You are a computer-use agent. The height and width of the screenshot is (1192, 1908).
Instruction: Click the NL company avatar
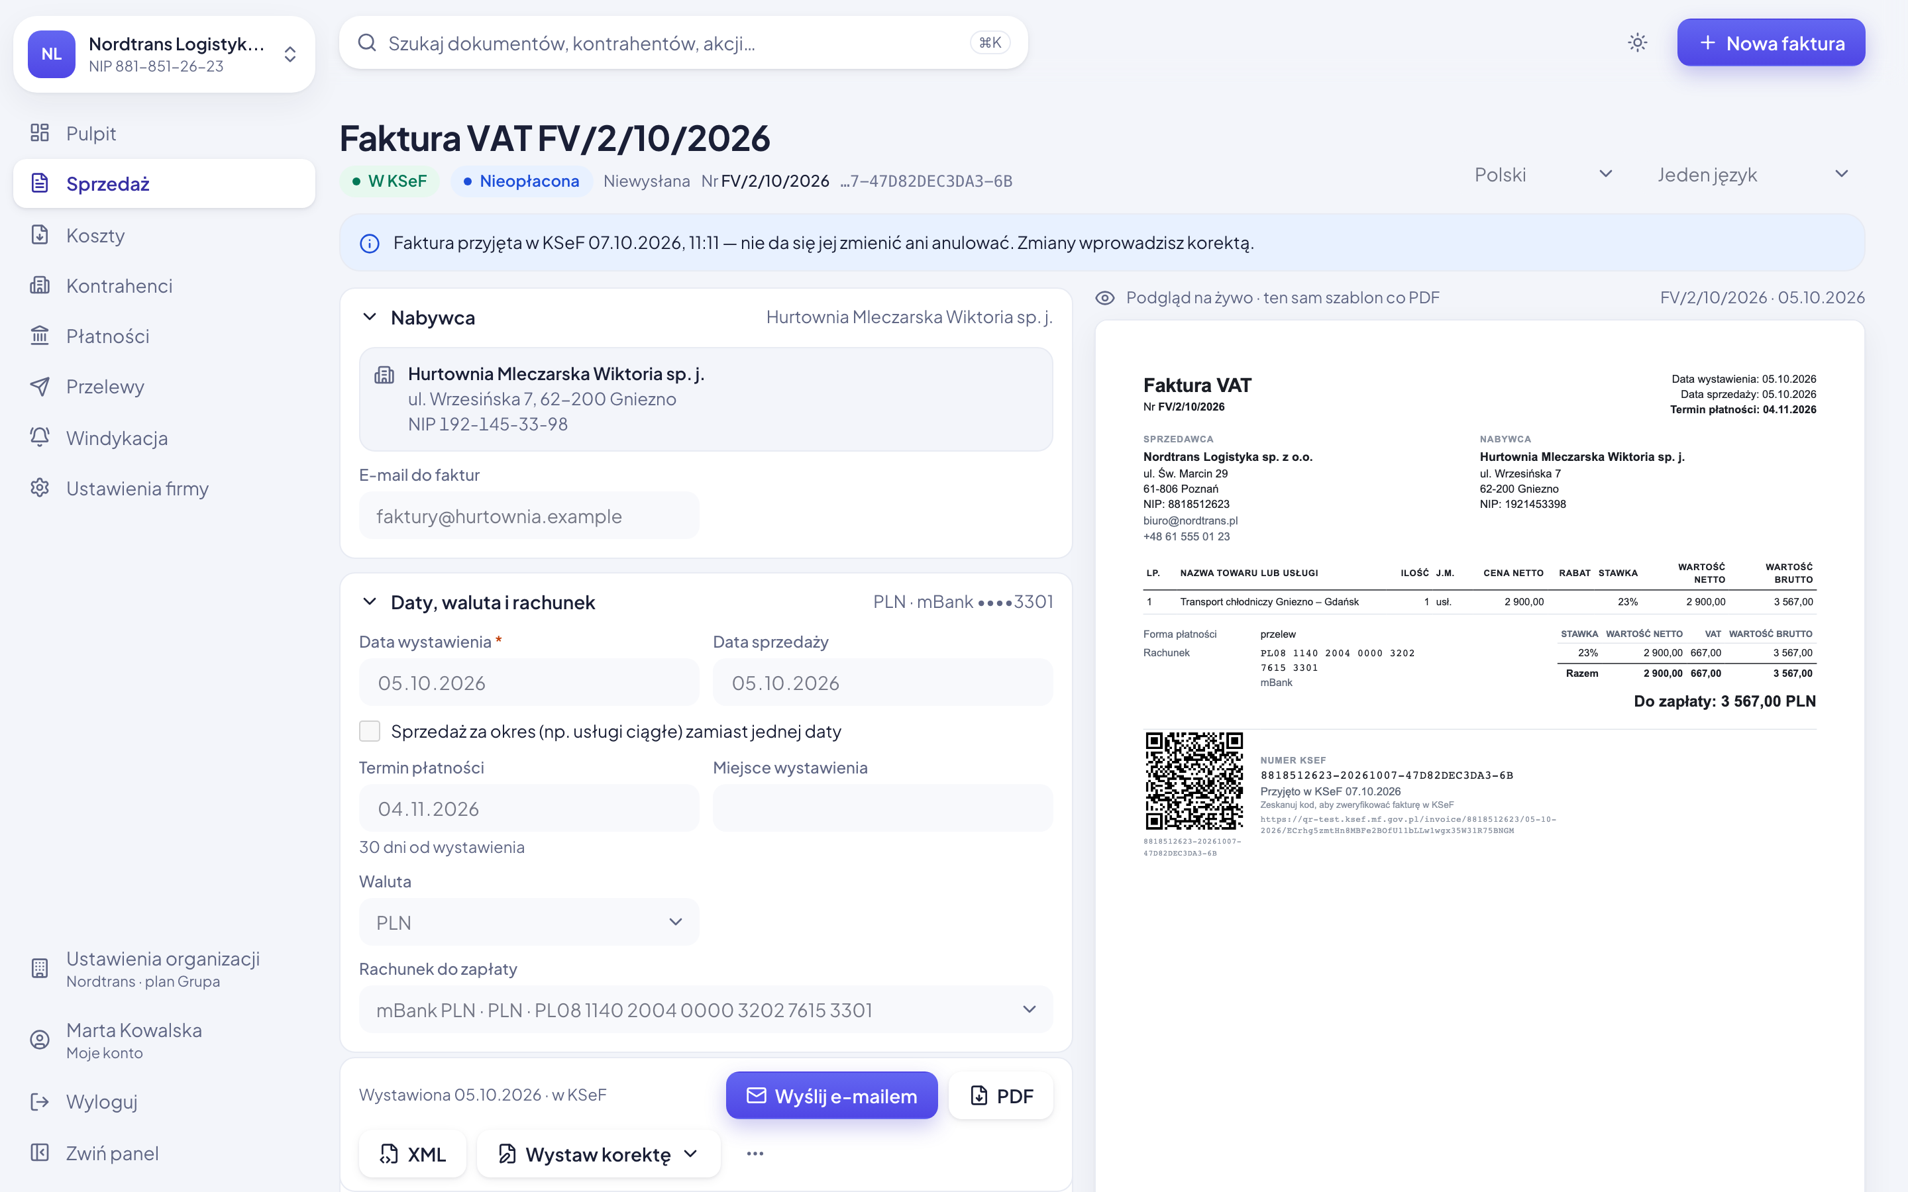(51, 54)
